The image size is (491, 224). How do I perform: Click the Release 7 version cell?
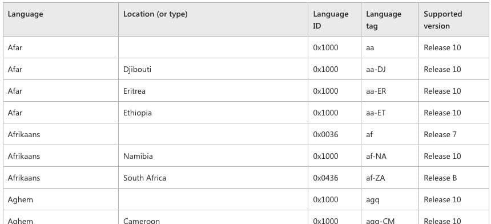[x=454, y=134]
